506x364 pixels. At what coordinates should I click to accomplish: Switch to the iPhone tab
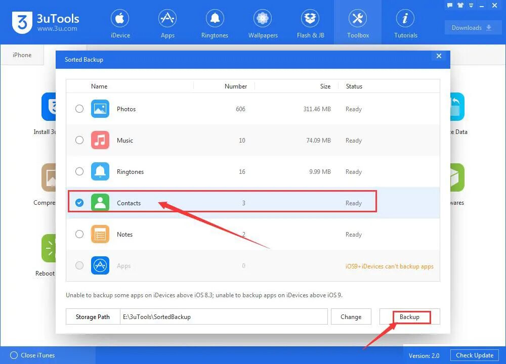tap(22, 55)
